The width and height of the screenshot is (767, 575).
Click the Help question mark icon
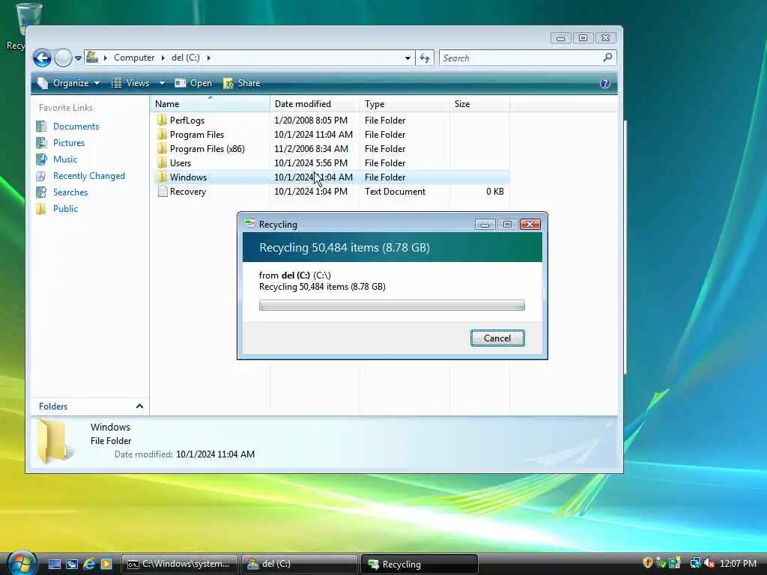click(605, 83)
